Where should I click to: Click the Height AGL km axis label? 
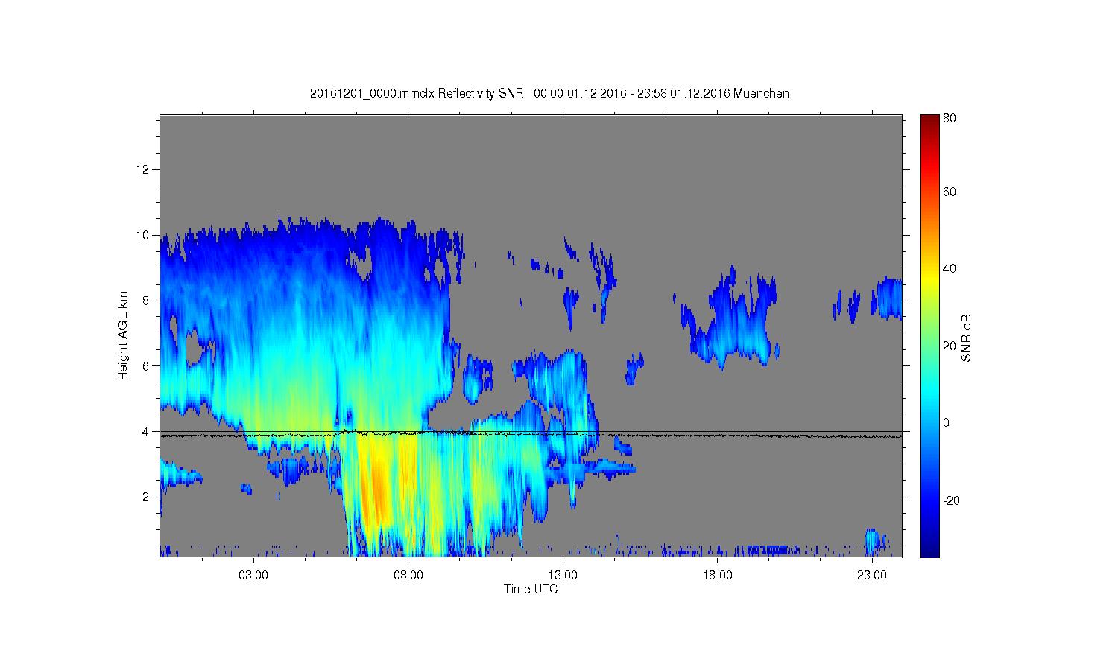(122, 335)
